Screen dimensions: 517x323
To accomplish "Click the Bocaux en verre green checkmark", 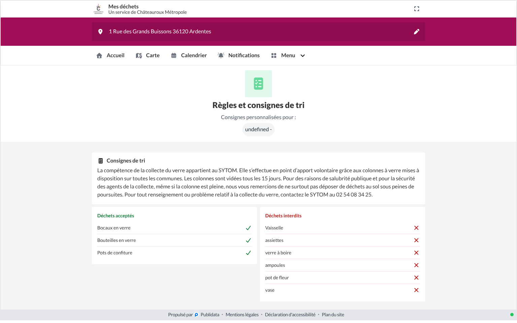I will [x=248, y=228].
